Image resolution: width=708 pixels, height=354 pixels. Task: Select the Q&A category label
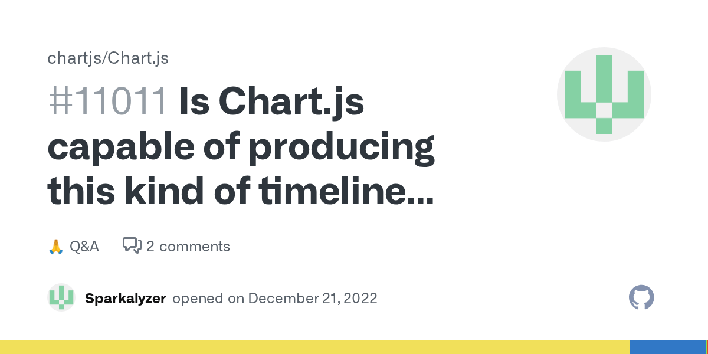coord(84,246)
